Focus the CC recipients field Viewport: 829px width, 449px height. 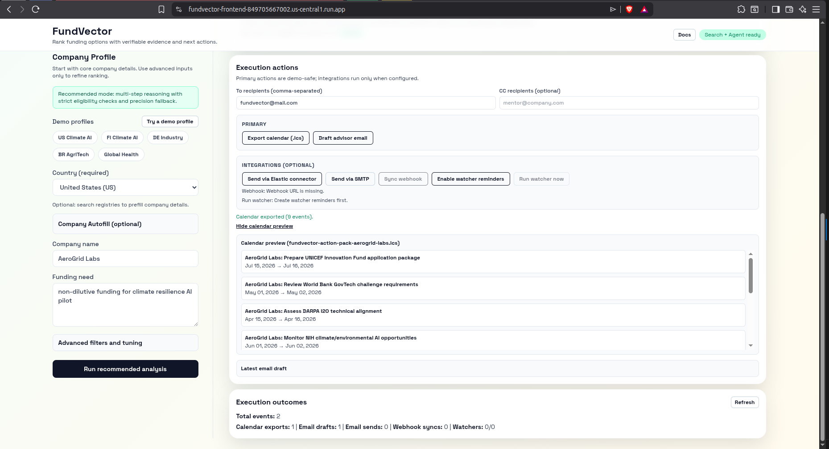pos(629,103)
